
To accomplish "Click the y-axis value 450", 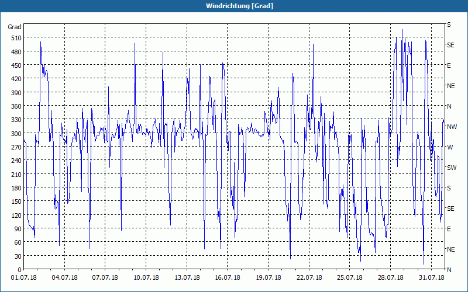I will click(x=16, y=65).
